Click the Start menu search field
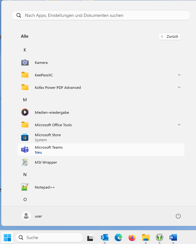196x244 pixels. [101, 15]
